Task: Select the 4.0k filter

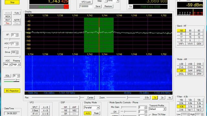Action: 181,107
